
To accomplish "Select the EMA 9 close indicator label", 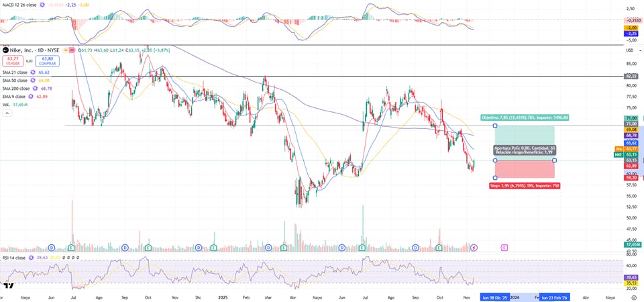I will (15, 97).
